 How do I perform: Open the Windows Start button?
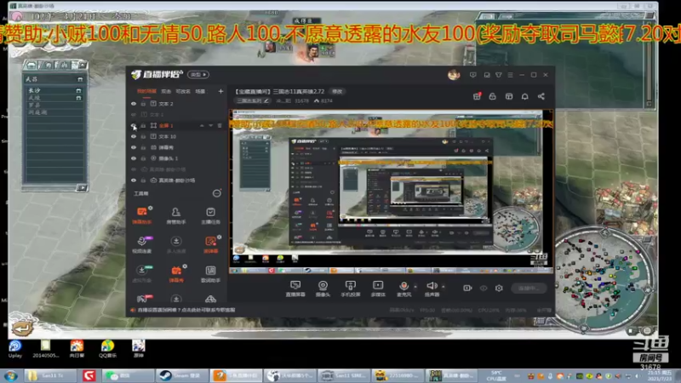pos(11,375)
